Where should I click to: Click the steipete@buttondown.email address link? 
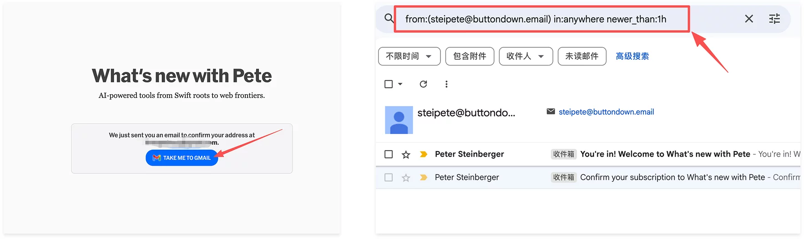pos(606,112)
